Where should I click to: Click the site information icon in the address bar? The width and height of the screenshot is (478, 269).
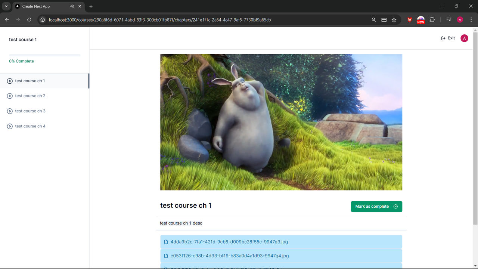coord(43,20)
